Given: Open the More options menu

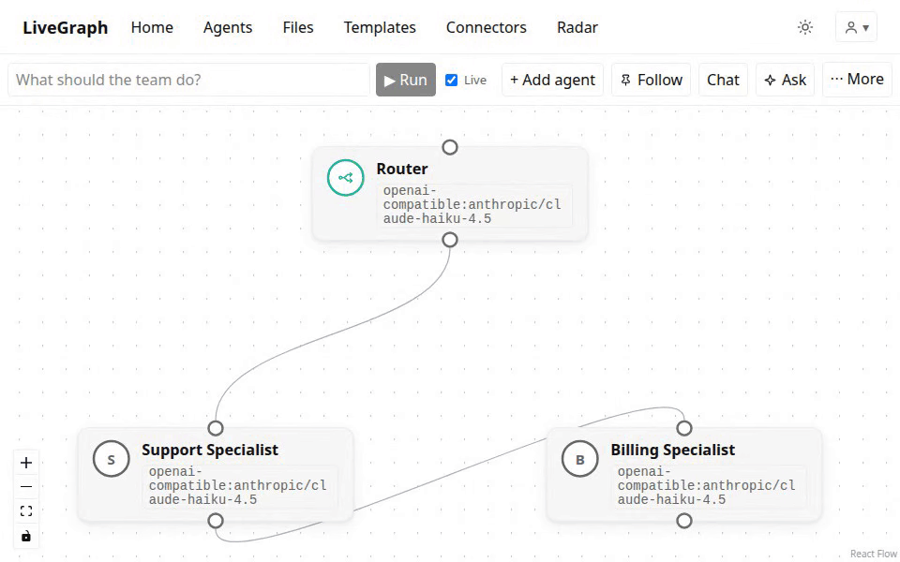Looking at the screenshot, I should point(857,79).
